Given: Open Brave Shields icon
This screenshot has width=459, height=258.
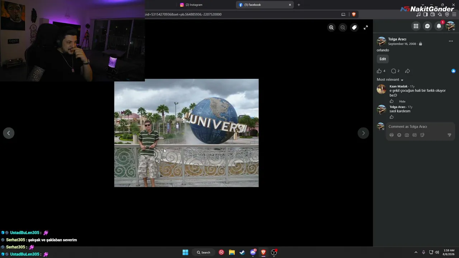Looking at the screenshot, I should click(x=354, y=14).
